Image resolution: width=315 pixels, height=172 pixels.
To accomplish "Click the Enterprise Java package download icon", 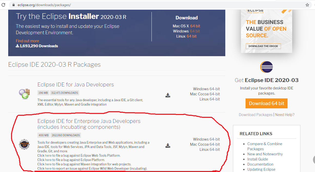I will click(168, 145).
